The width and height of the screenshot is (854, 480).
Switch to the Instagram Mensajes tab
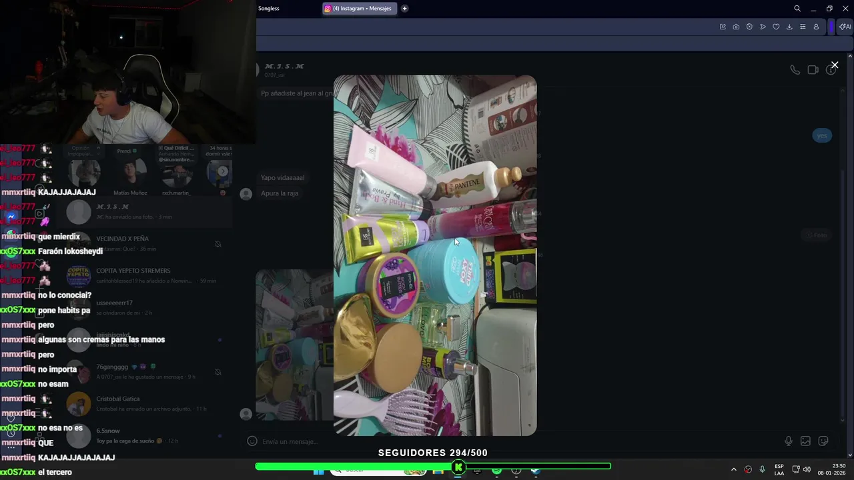click(359, 9)
